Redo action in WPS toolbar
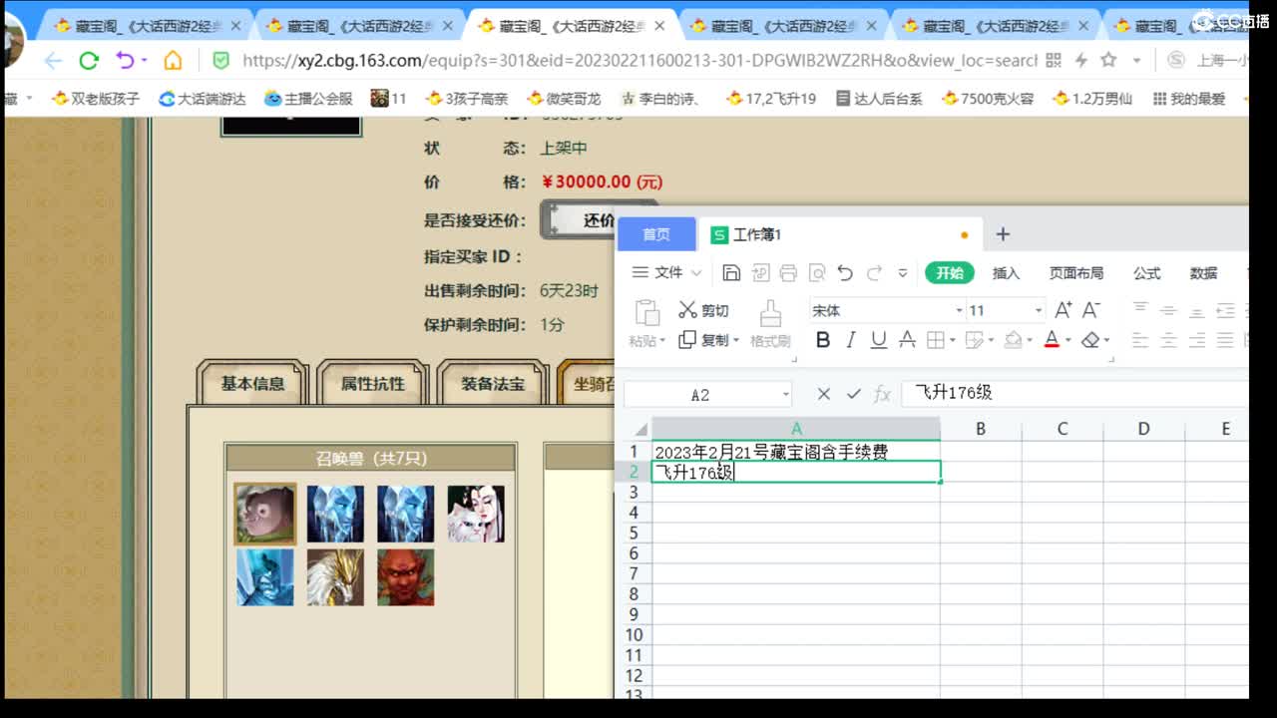 pos(874,272)
